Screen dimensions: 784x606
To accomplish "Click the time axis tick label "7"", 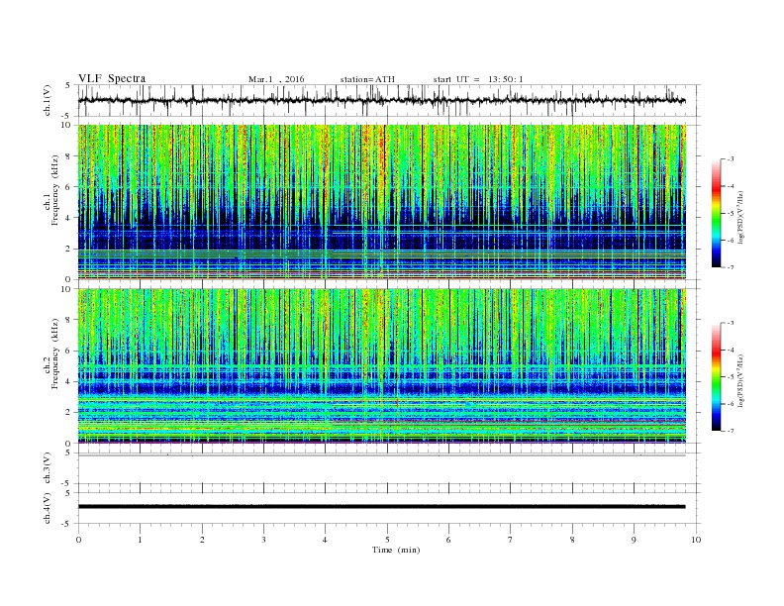I will point(511,540).
